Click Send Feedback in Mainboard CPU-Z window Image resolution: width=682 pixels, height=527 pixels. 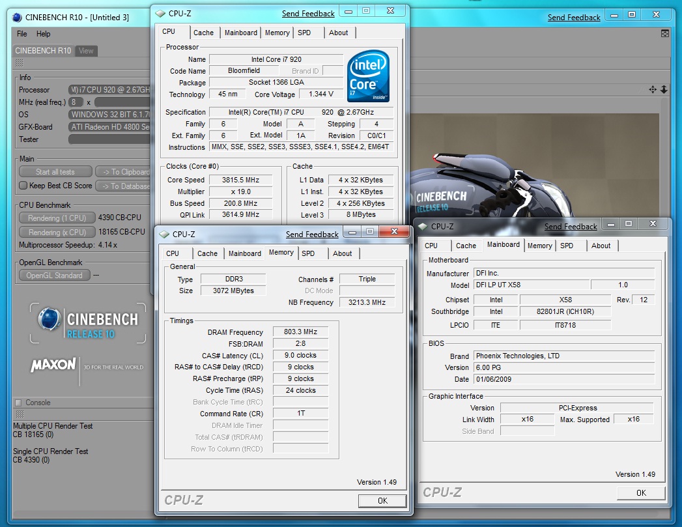click(571, 227)
